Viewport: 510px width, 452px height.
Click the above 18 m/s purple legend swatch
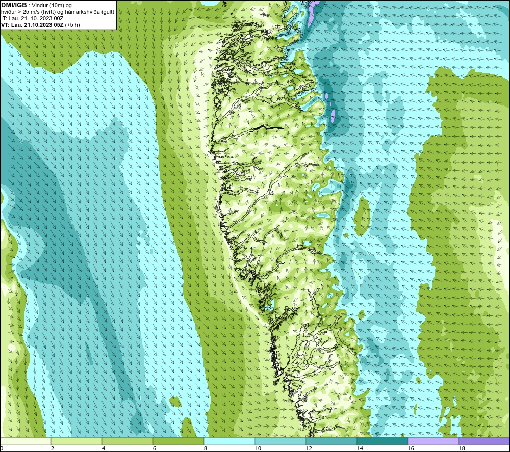tap(484, 441)
